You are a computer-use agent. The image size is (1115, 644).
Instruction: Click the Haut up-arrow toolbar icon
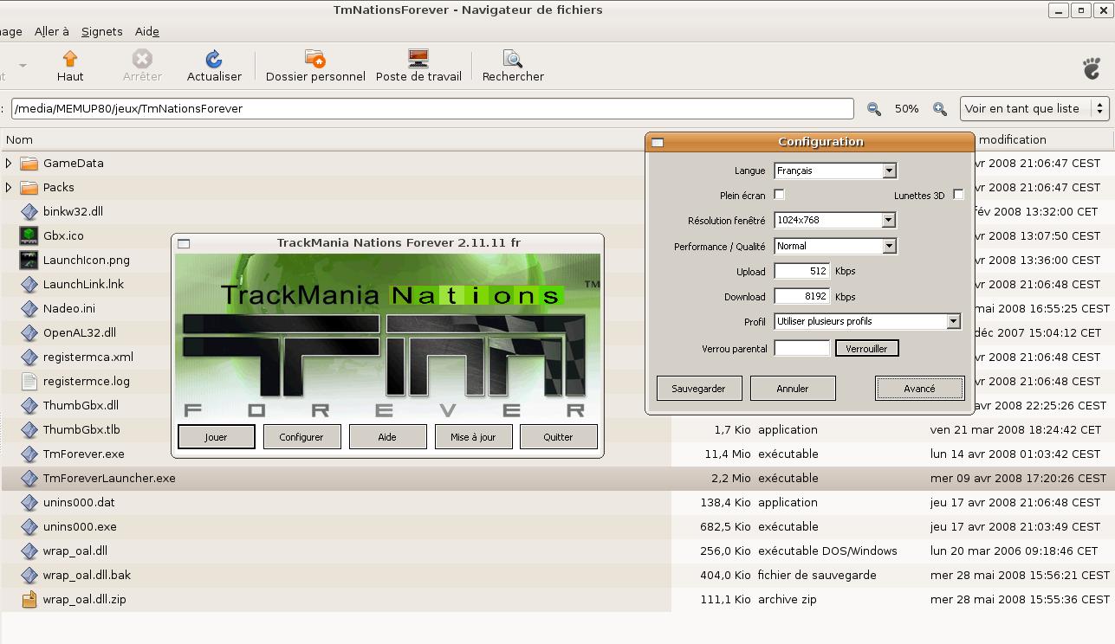(70, 58)
